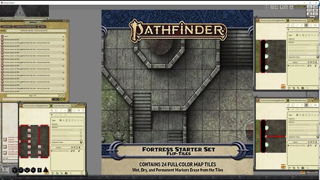Screen dimensions: 320x180
Task: Switch to 'fortress starter set 003.jpg' tab
Action: click(x=272, y=100)
